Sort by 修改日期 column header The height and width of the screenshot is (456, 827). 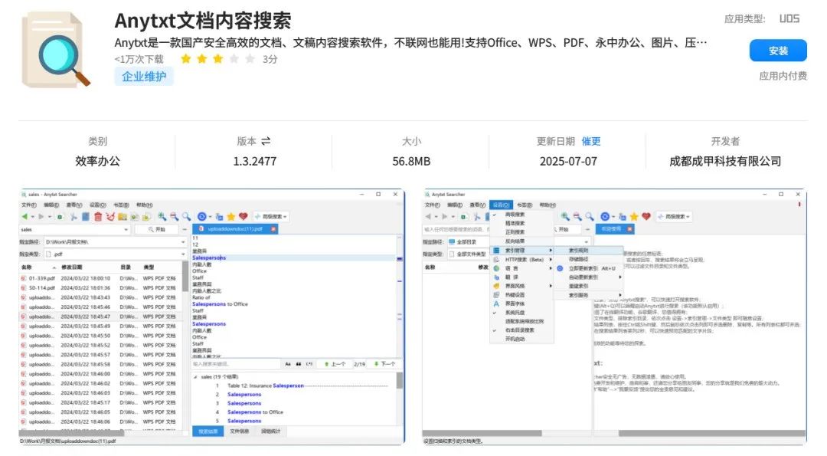click(72, 267)
